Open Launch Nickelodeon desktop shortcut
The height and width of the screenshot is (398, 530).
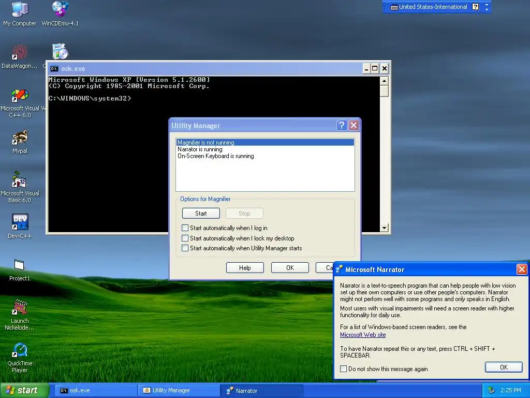coord(20,315)
